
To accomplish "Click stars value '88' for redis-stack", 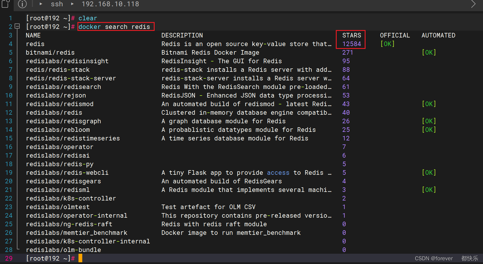I will (x=346, y=70).
